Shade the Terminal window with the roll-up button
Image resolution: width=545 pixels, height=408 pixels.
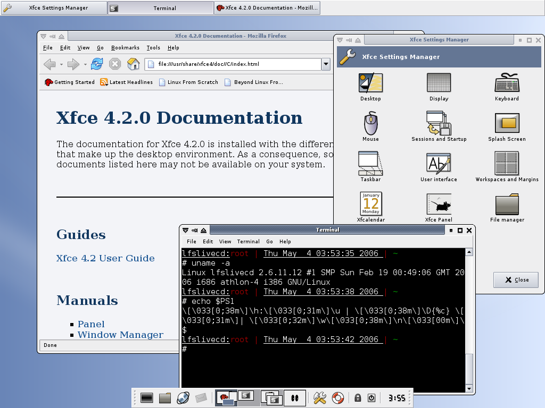coord(204,231)
